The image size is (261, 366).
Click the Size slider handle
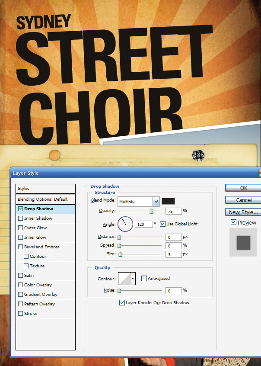click(121, 254)
